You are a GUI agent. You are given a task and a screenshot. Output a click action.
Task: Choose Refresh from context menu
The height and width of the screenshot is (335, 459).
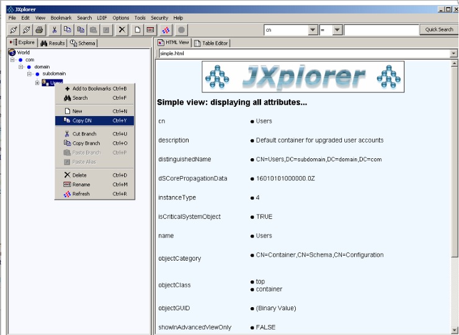point(94,194)
